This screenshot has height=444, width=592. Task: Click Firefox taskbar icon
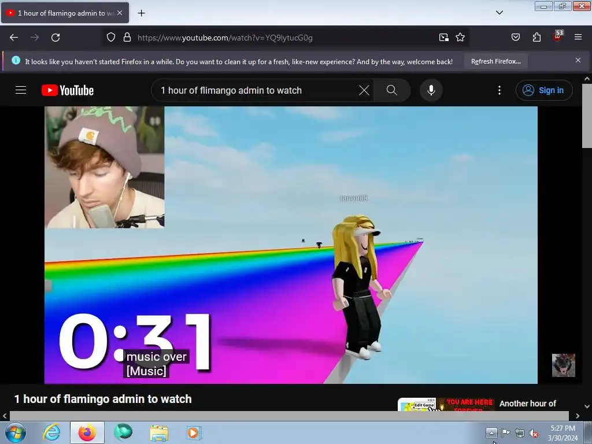tap(87, 432)
